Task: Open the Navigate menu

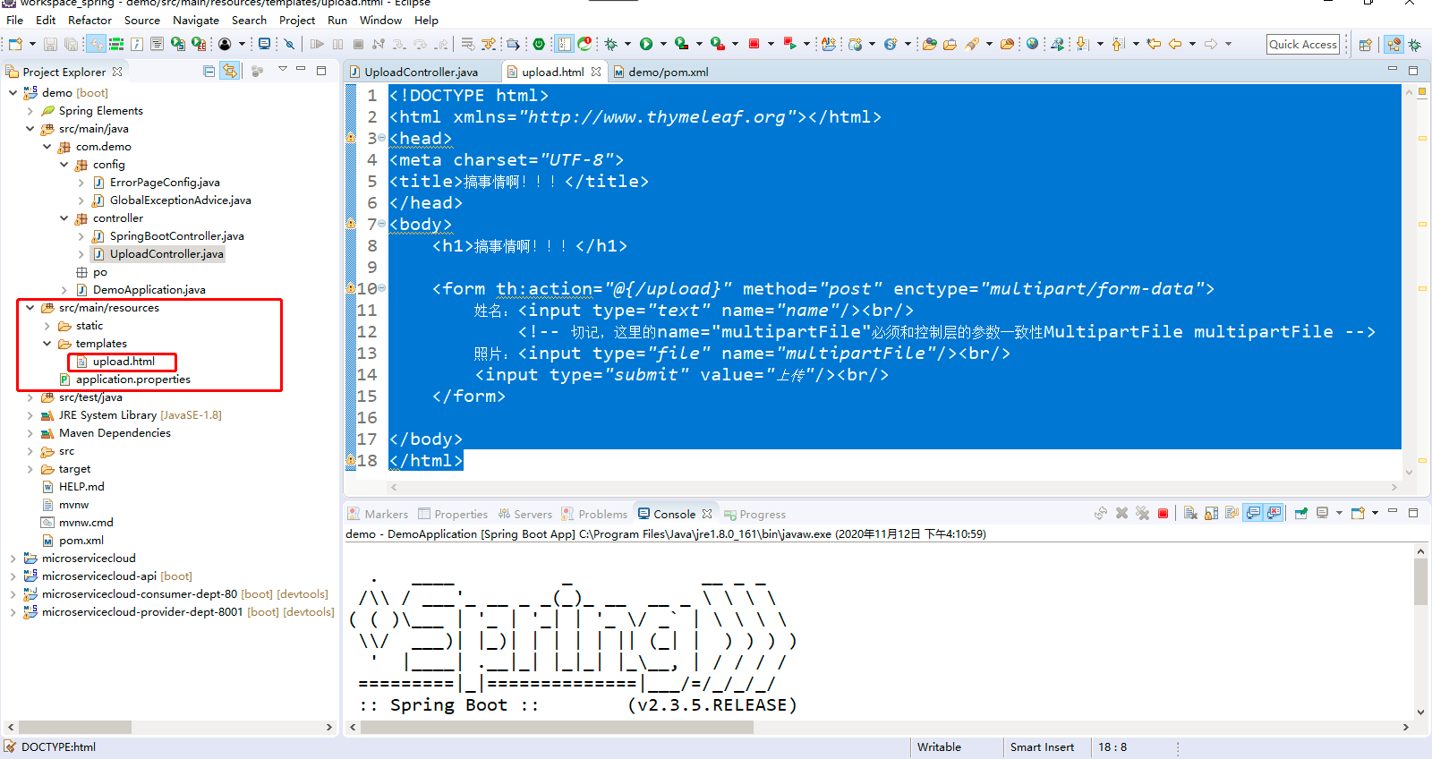Action: tap(196, 21)
